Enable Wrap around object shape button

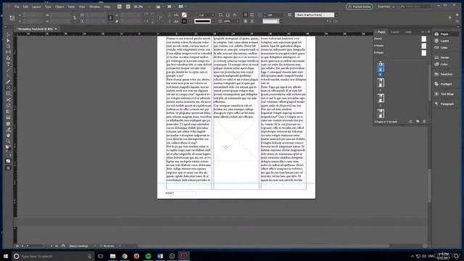(x=245, y=21)
